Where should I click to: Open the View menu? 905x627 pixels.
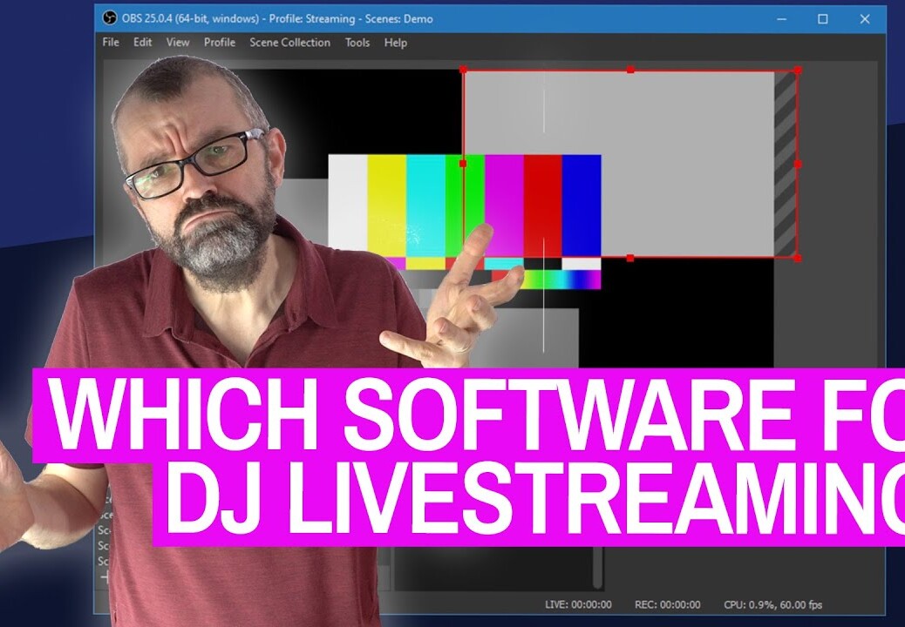click(178, 42)
